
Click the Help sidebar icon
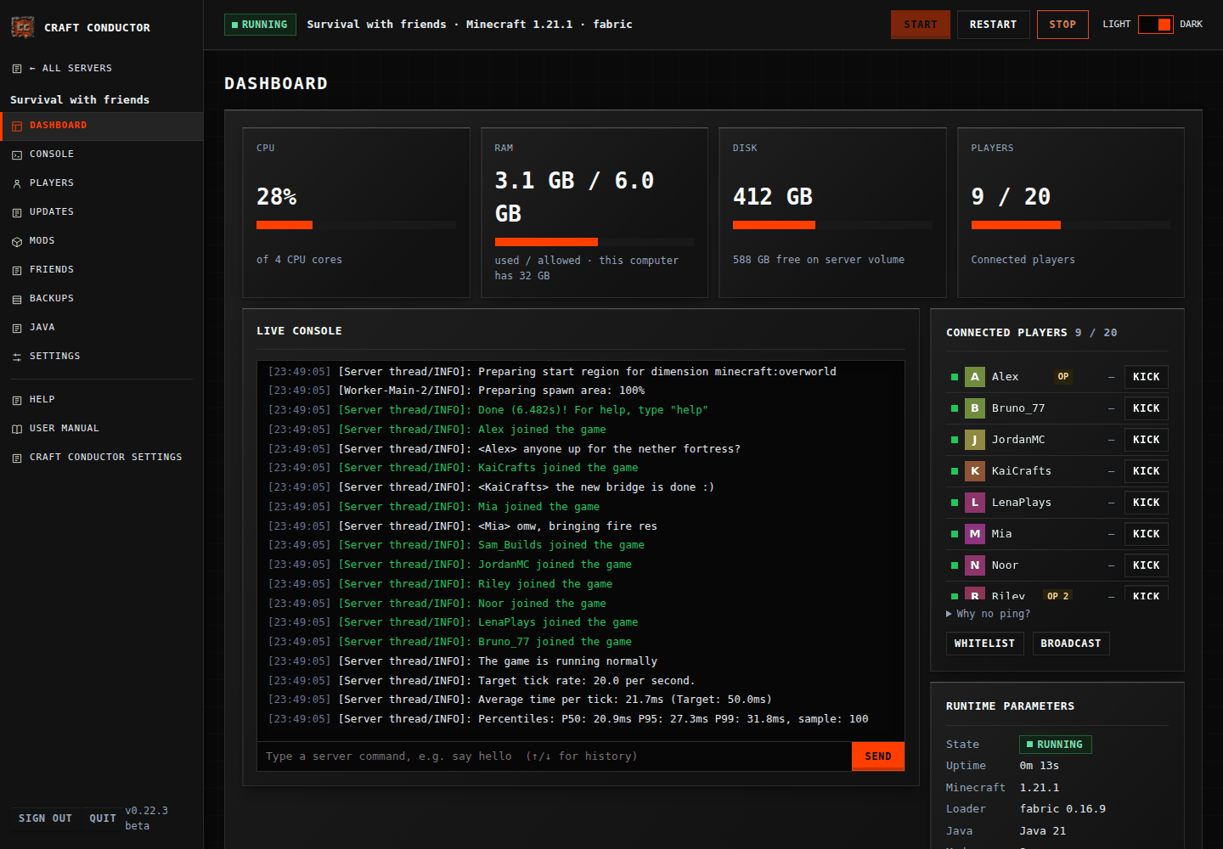[x=17, y=400]
